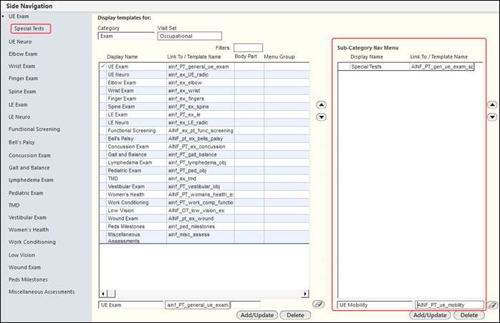Open Wound Exam in side navigation
Image resolution: width=500 pixels, height=323 pixels.
tap(24, 267)
